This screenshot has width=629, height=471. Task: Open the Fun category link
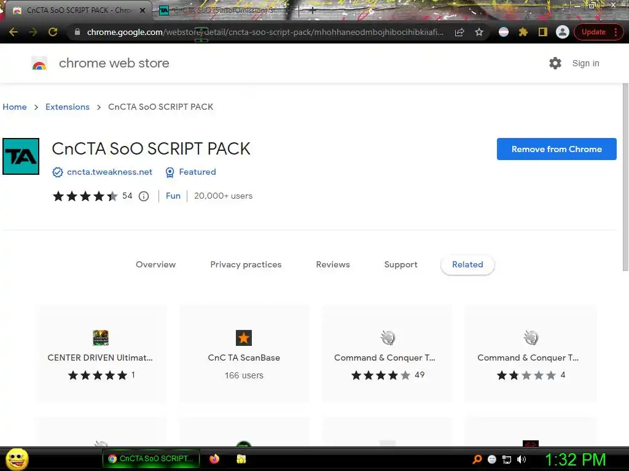(173, 196)
